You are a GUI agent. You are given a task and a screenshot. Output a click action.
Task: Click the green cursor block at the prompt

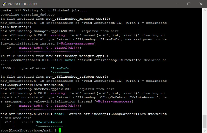pyautogui.click(x=60, y=130)
